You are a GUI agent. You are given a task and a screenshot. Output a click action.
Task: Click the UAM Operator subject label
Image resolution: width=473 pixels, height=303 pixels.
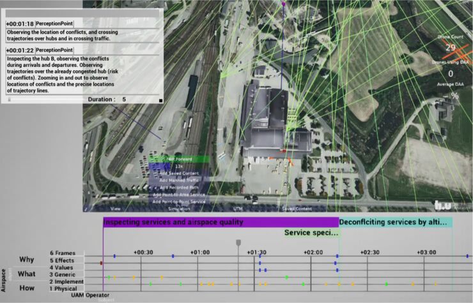(90, 295)
